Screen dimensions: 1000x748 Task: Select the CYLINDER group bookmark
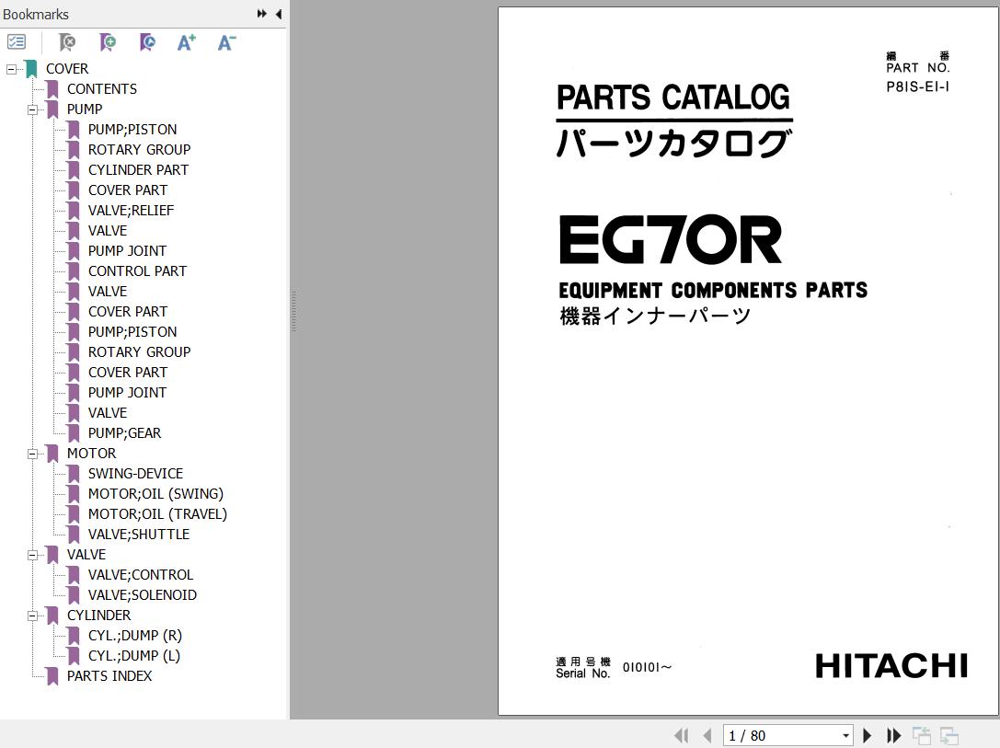[98, 616]
